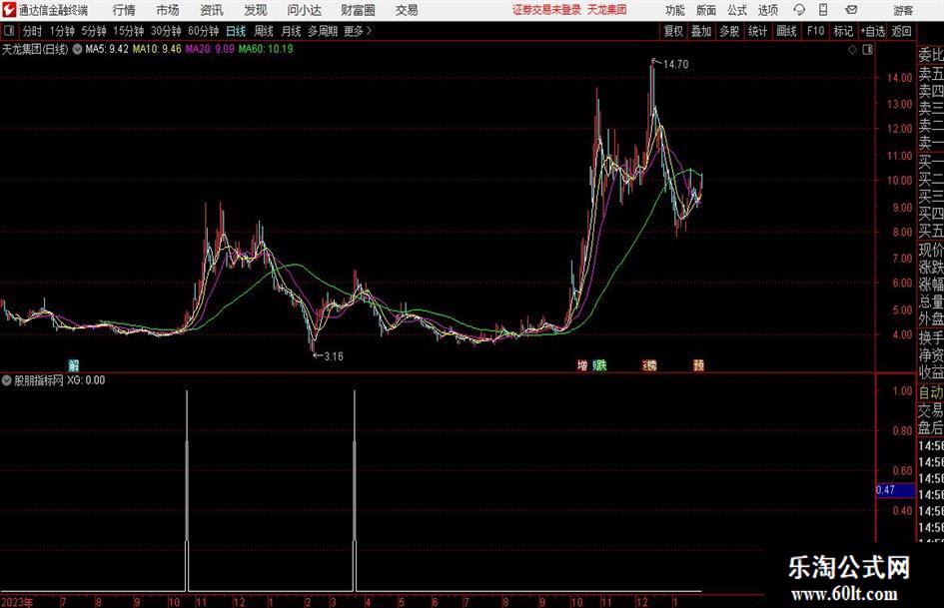Image resolution: width=944 pixels, height=608 pixels.
Task: Open the customer service headset icon
Action: (x=799, y=10)
